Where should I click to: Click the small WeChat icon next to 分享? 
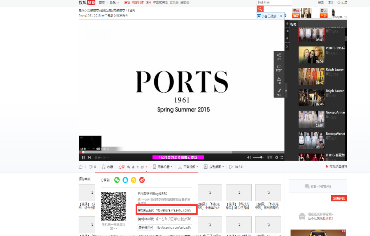129,167
